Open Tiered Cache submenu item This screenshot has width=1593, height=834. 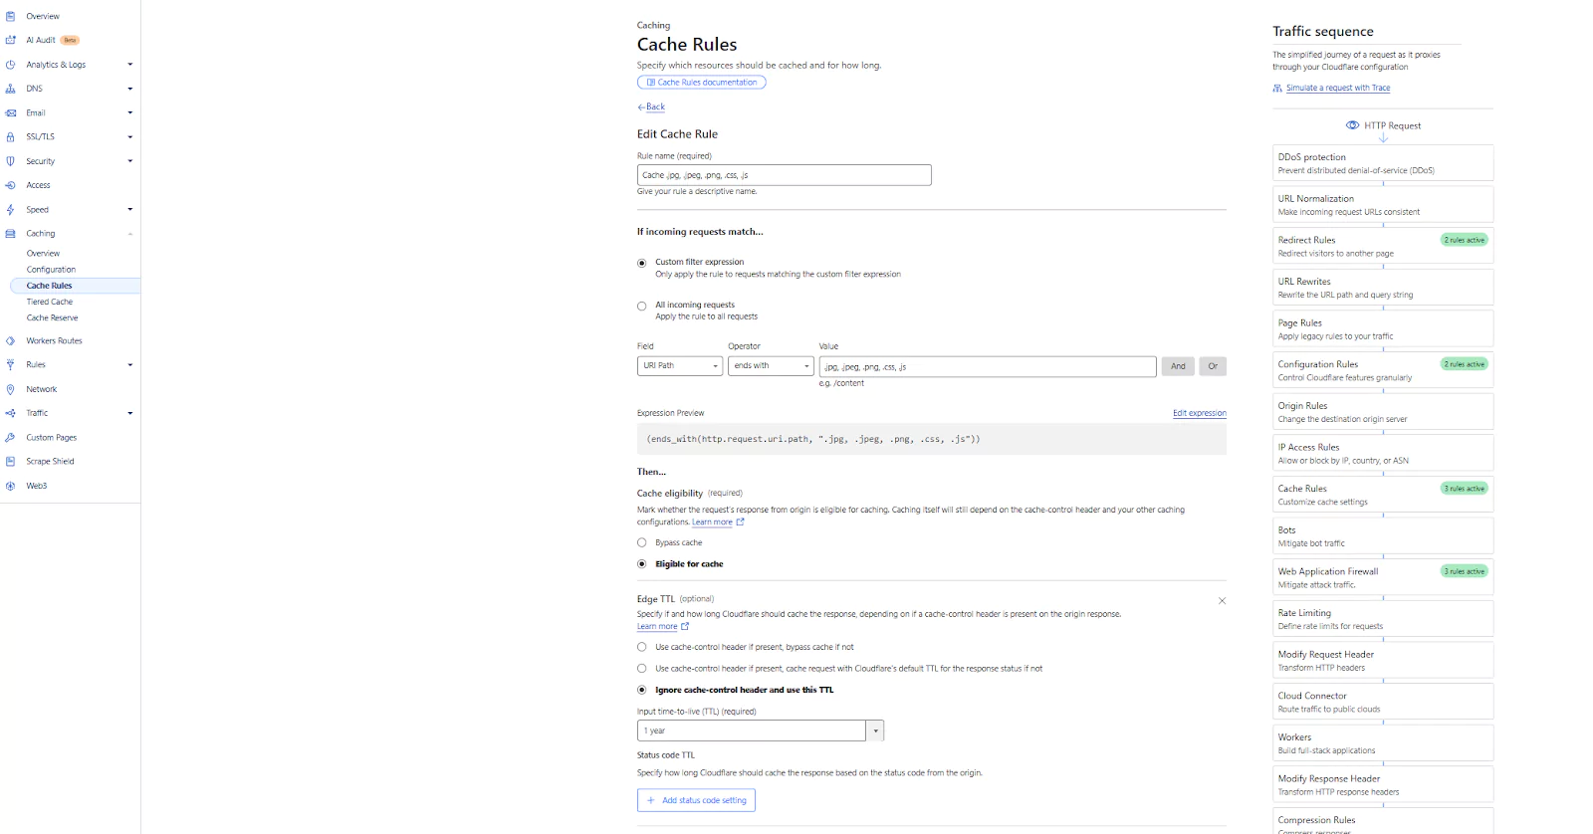[50, 302]
